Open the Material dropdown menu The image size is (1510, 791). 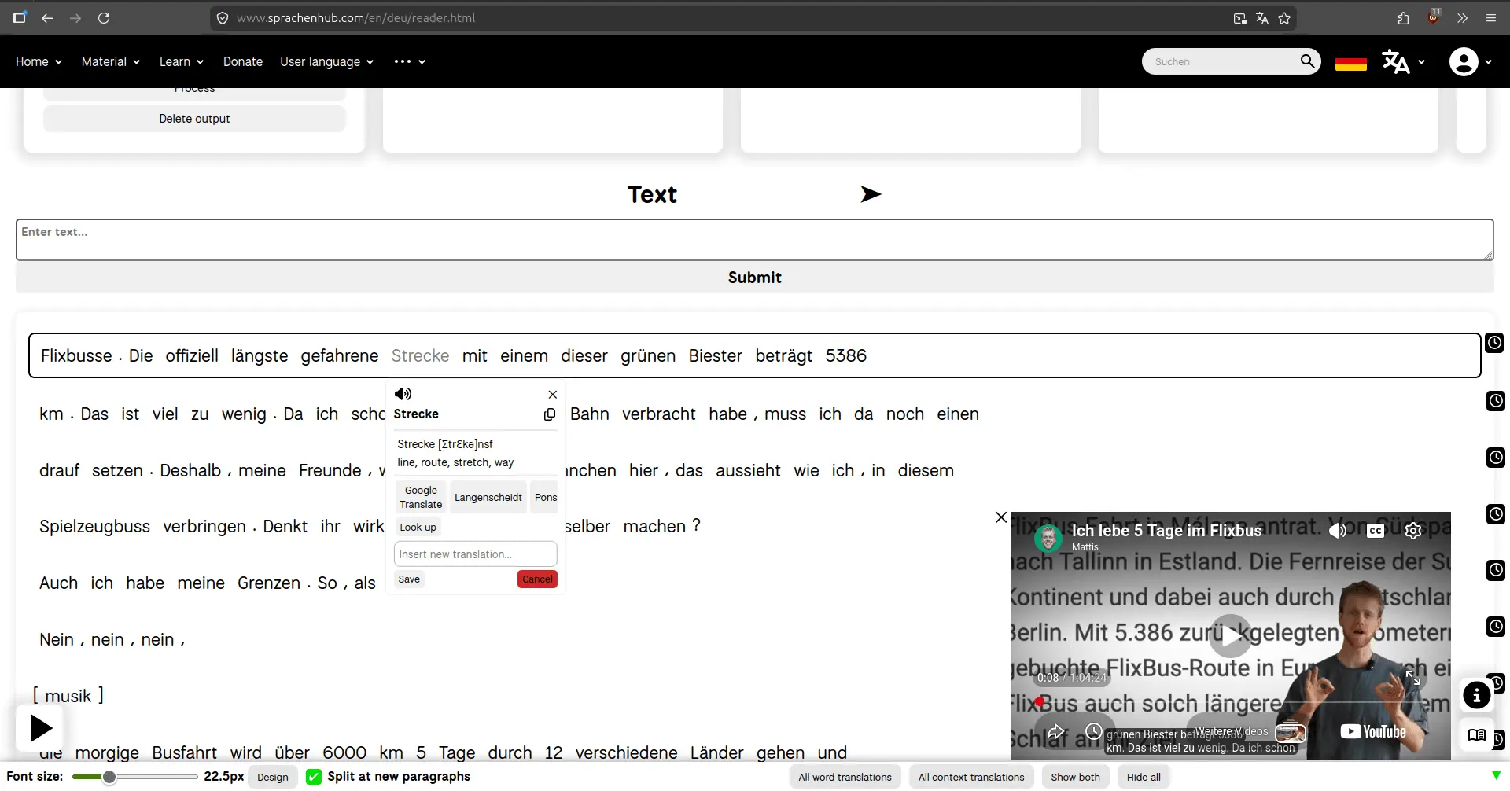tap(110, 61)
